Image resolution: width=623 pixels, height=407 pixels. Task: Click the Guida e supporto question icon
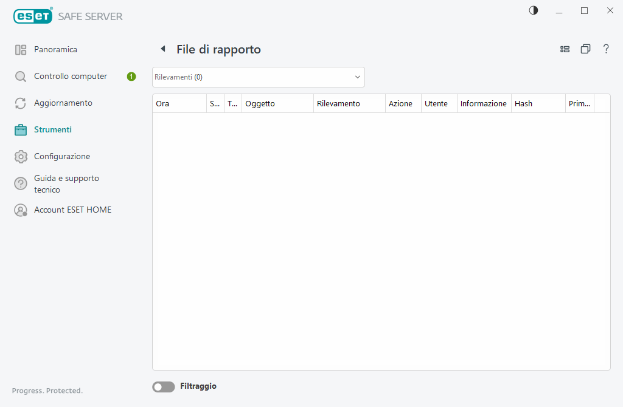coord(21,183)
